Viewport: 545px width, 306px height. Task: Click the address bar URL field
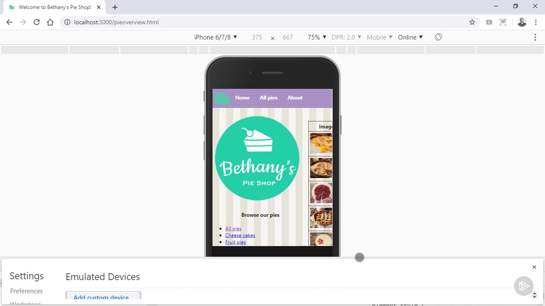[x=255, y=22]
